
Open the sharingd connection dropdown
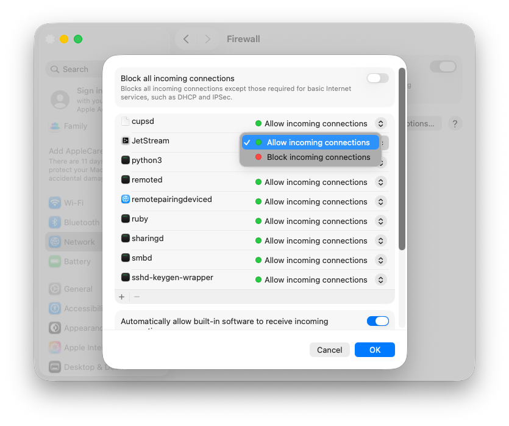(x=381, y=240)
